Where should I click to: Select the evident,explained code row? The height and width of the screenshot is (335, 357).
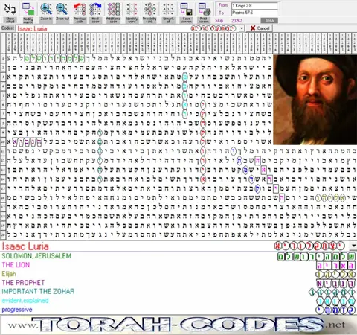pos(178,301)
